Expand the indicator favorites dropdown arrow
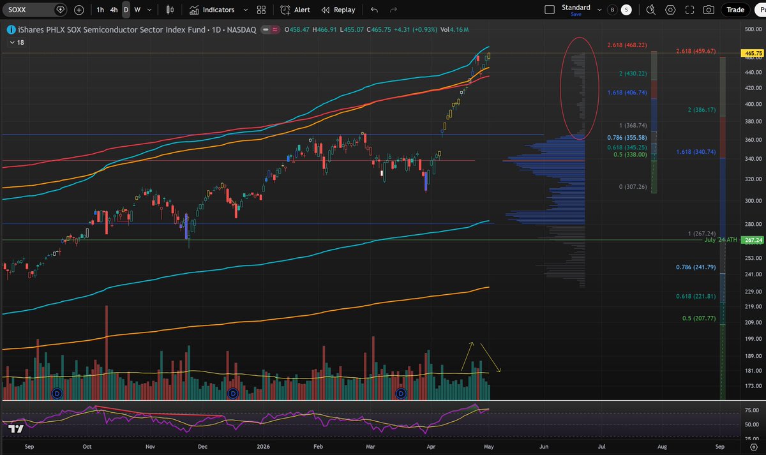This screenshot has width=766, height=455. 246,10
